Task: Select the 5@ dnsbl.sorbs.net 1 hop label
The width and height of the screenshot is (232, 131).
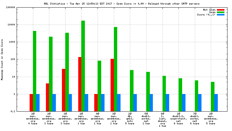Action: [146, 119]
